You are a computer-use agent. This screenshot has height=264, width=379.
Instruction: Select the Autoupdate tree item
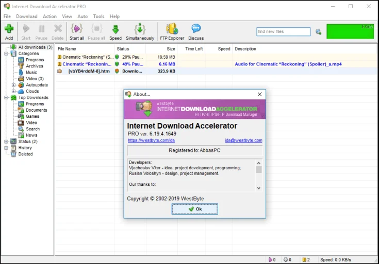[x=37, y=85]
